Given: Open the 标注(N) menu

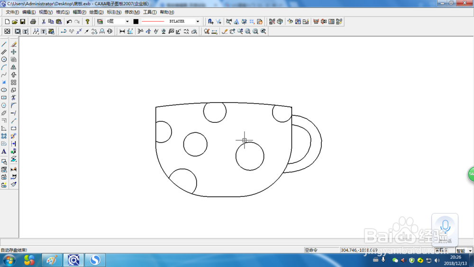Looking at the screenshot, I should 114,12.
